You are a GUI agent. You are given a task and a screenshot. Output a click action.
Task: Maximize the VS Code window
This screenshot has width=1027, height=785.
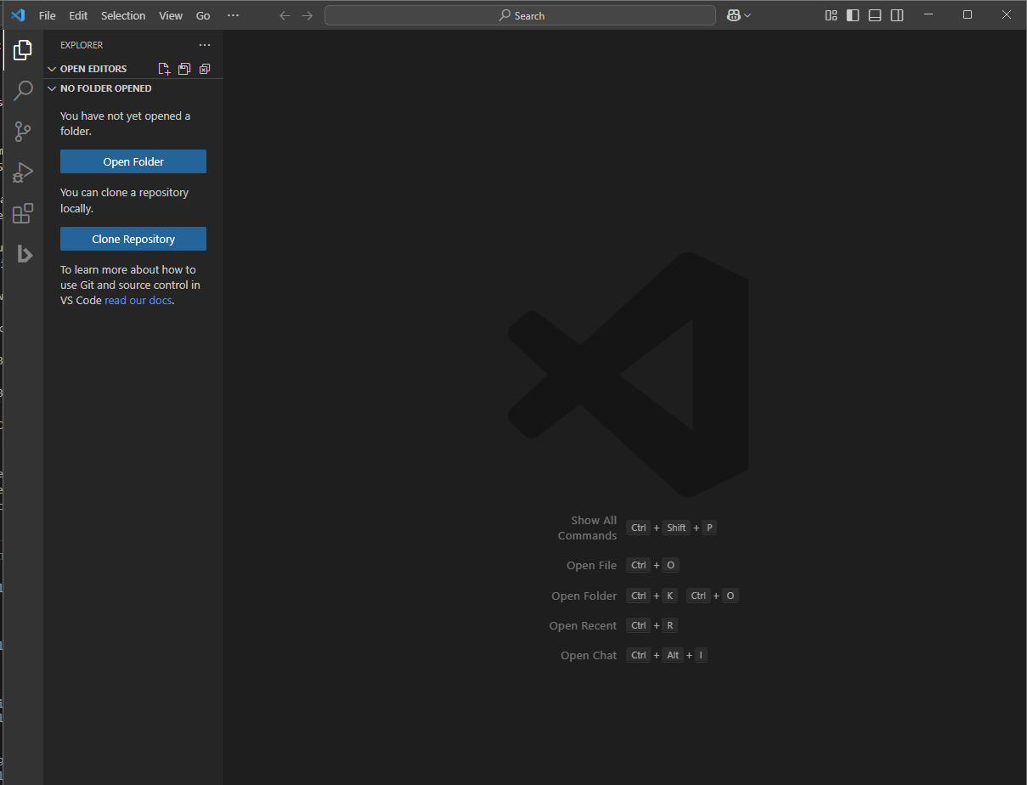pos(967,15)
